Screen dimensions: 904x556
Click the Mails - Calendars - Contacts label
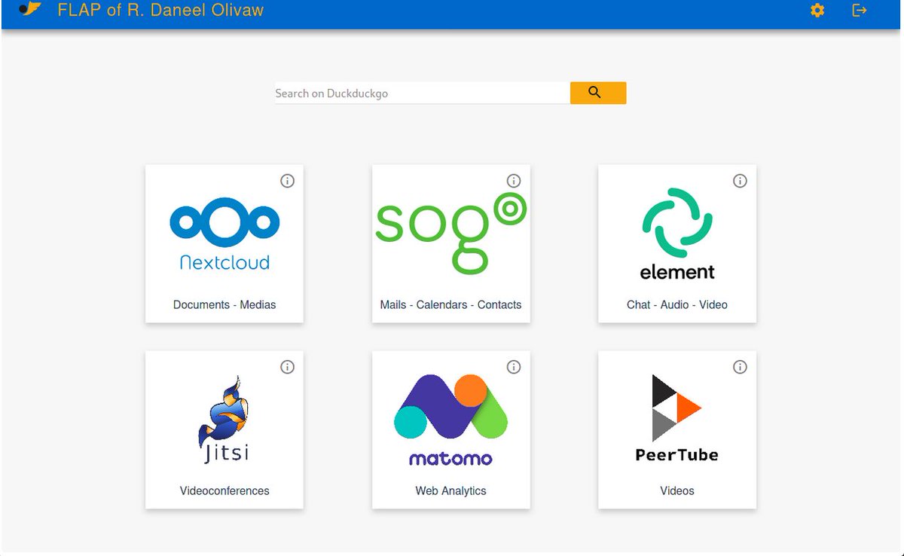(x=450, y=304)
